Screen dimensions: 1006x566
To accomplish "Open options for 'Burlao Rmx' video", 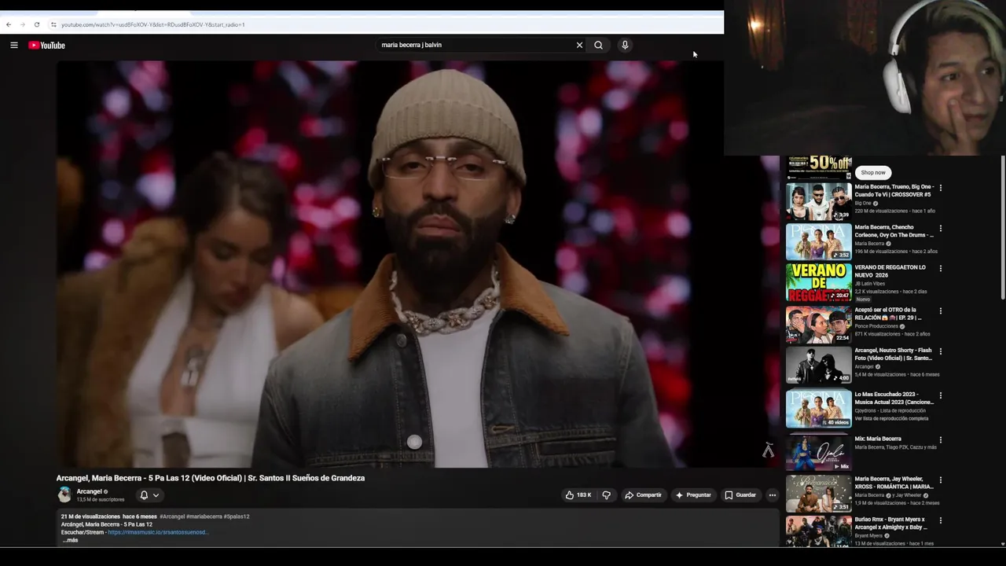I will (x=940, y=520).
